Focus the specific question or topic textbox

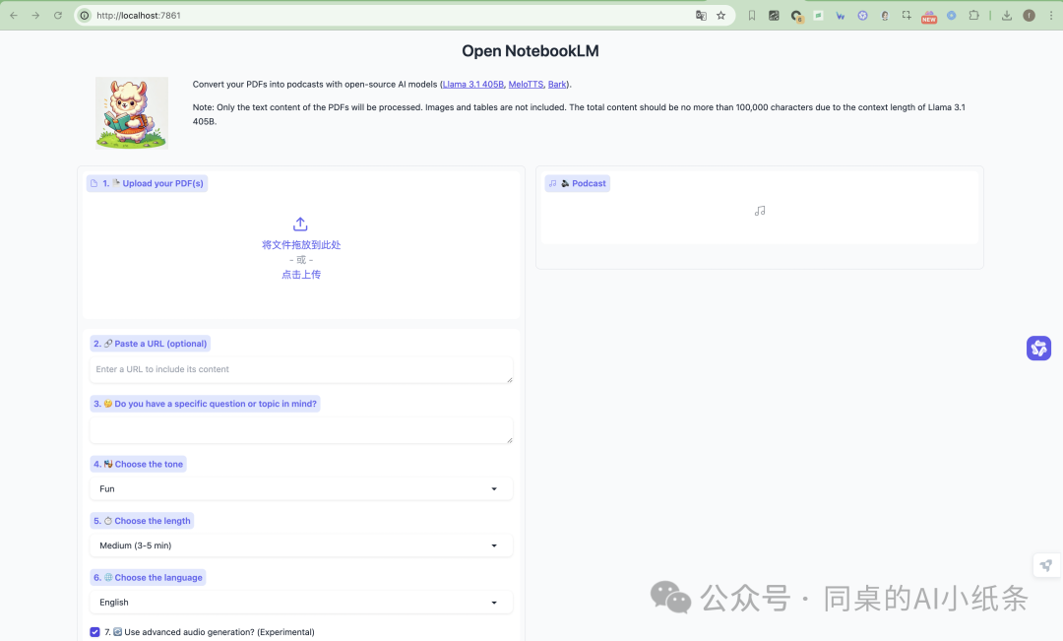point(301,430)
